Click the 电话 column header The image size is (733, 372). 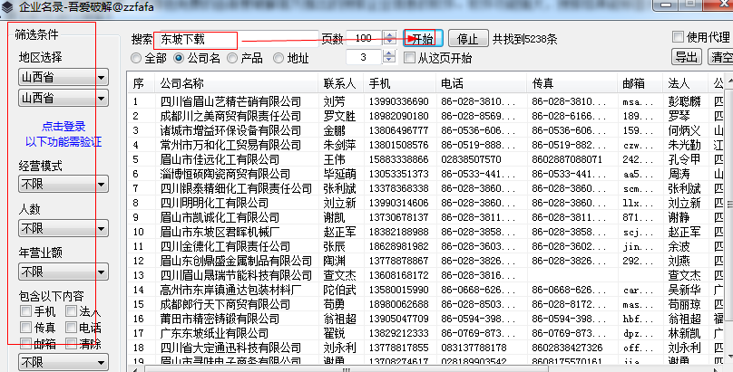(x=482, y=83)
